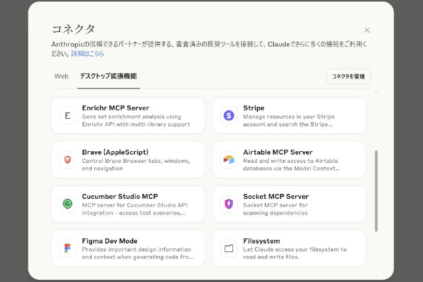
Task: Click the Socket shield logo icon
Action: point(229,204)
